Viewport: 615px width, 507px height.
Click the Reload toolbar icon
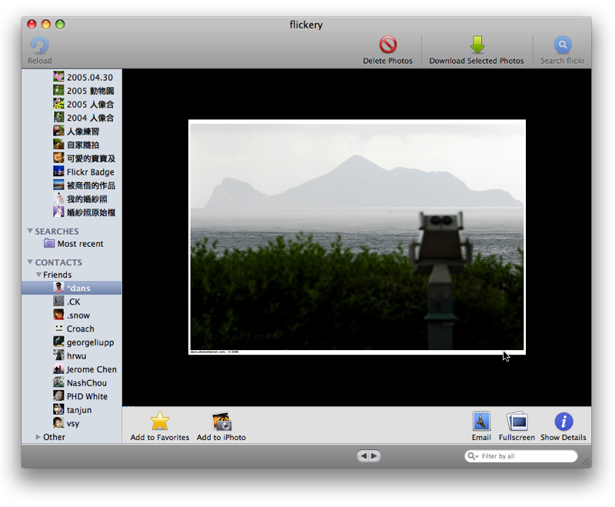(x=40, y=45)
